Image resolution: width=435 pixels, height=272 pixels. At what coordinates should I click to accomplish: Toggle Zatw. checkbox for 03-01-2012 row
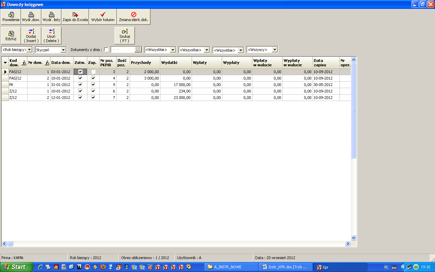click(x=80, y=72)
